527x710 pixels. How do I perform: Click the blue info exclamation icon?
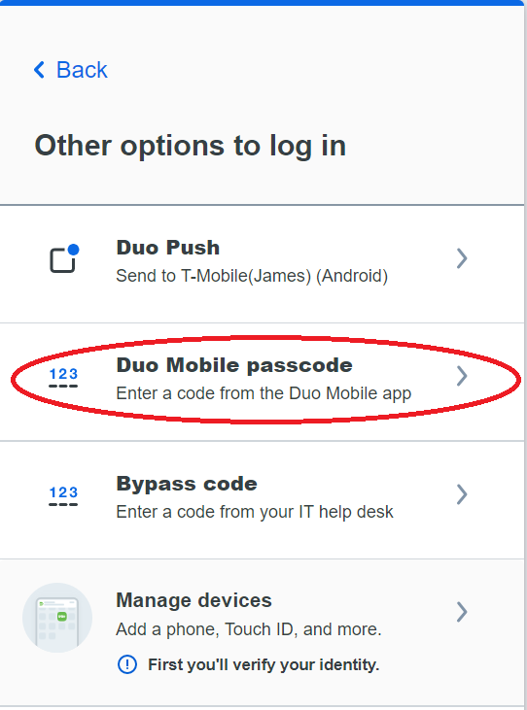pyautogui.click(x=127, y=664)
